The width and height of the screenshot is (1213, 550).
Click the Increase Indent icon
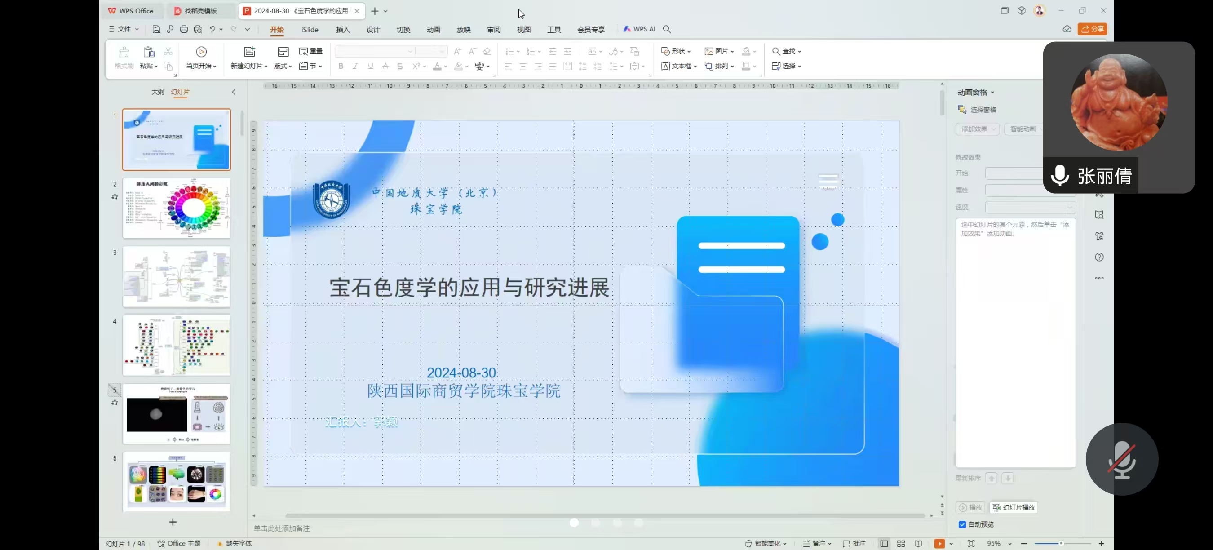tap(567, 51)
